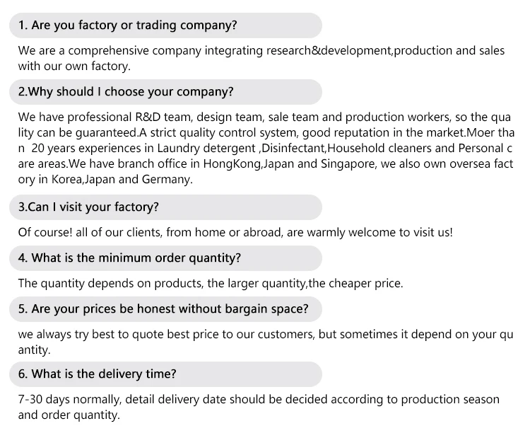This screenshot has width=530, height=433.
Task: Expand "What is the minimum order quantity?" question
Action: point(166,258)
